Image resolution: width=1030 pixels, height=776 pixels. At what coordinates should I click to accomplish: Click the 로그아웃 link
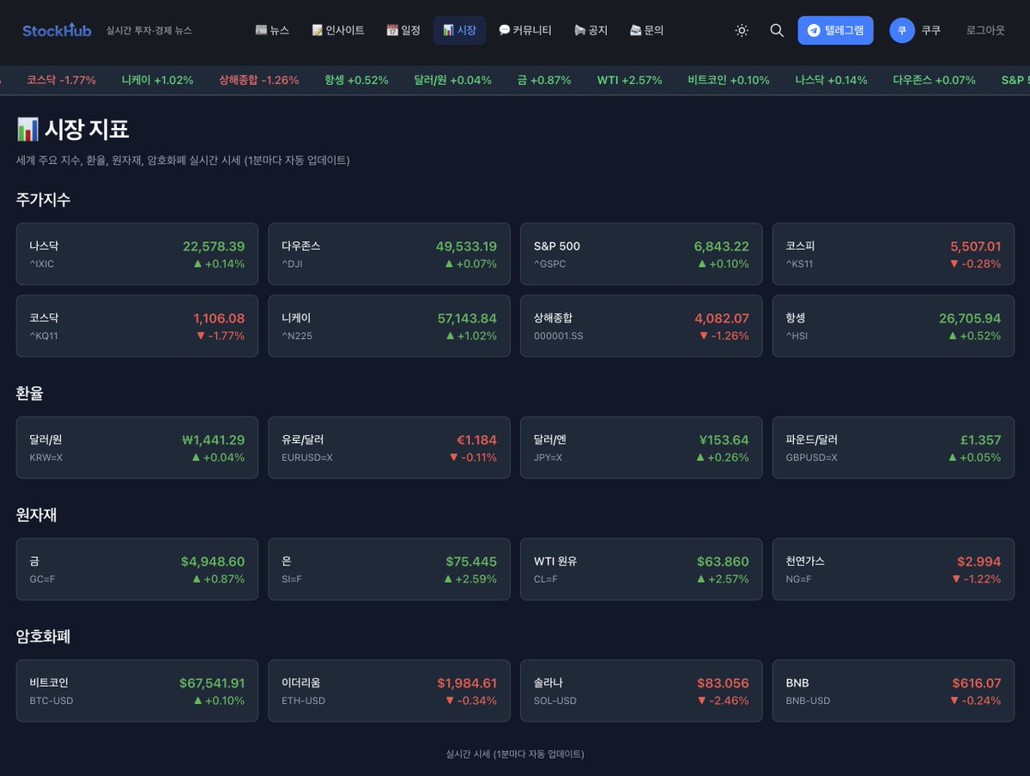(985, 30)
